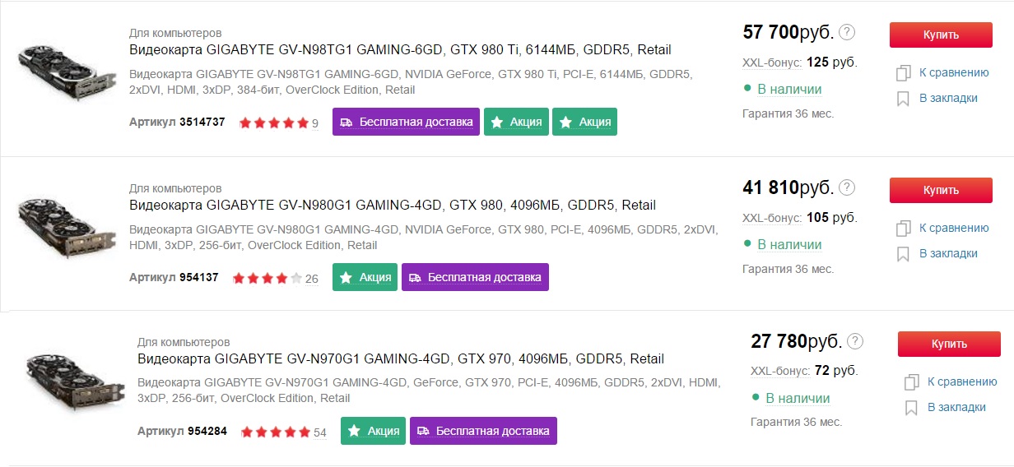Click first Акция badge on GTX 980 Ti row
1014x467 pixels.
[516, 122]
